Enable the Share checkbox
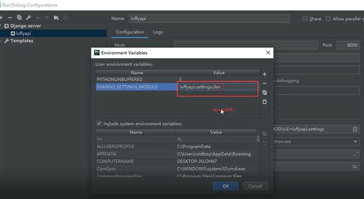Image resolution: width=364 pixels, height=199 pixels. pyautogui.click(x=305, y=19)
